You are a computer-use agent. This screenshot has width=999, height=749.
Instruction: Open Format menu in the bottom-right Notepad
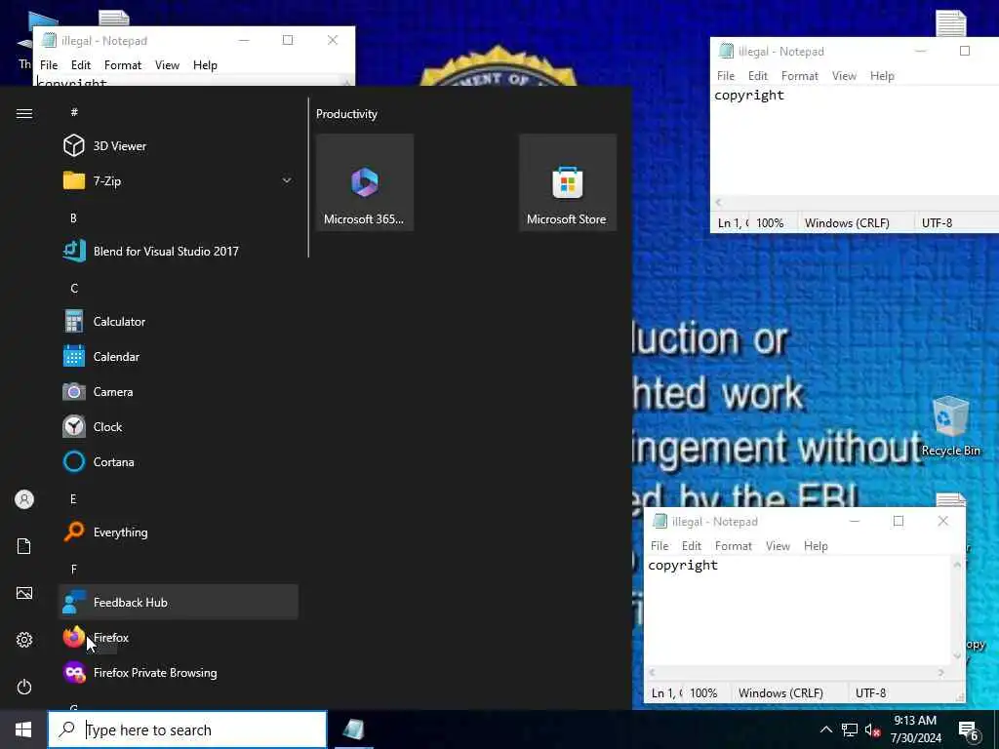point(734,546)
